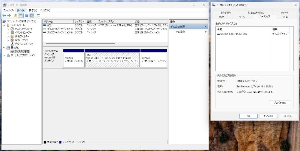Click the folder Up one level icon
Screen dimensions: 300x151
coord(16,15)
